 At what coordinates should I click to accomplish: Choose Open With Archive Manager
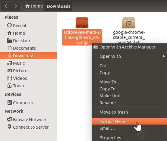tap(129, 47)
